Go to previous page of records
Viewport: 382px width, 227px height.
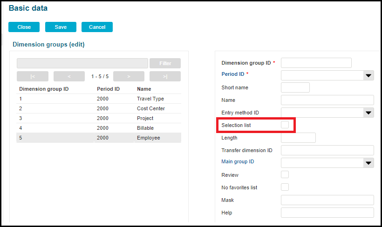pos(69,76)
